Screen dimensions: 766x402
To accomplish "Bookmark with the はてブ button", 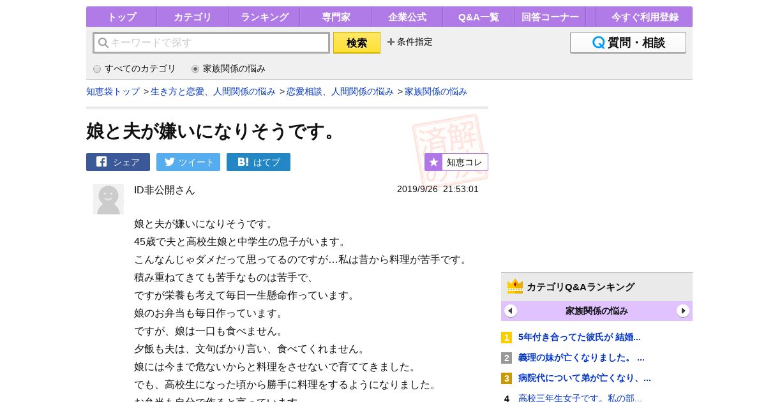I will 259,162.
